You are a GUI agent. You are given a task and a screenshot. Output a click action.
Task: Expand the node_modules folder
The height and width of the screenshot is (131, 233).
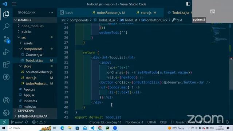tap(32, 26)
